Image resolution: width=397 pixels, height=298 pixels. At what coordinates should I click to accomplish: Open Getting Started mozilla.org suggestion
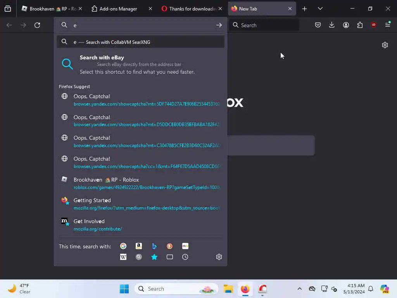[140, 204]
